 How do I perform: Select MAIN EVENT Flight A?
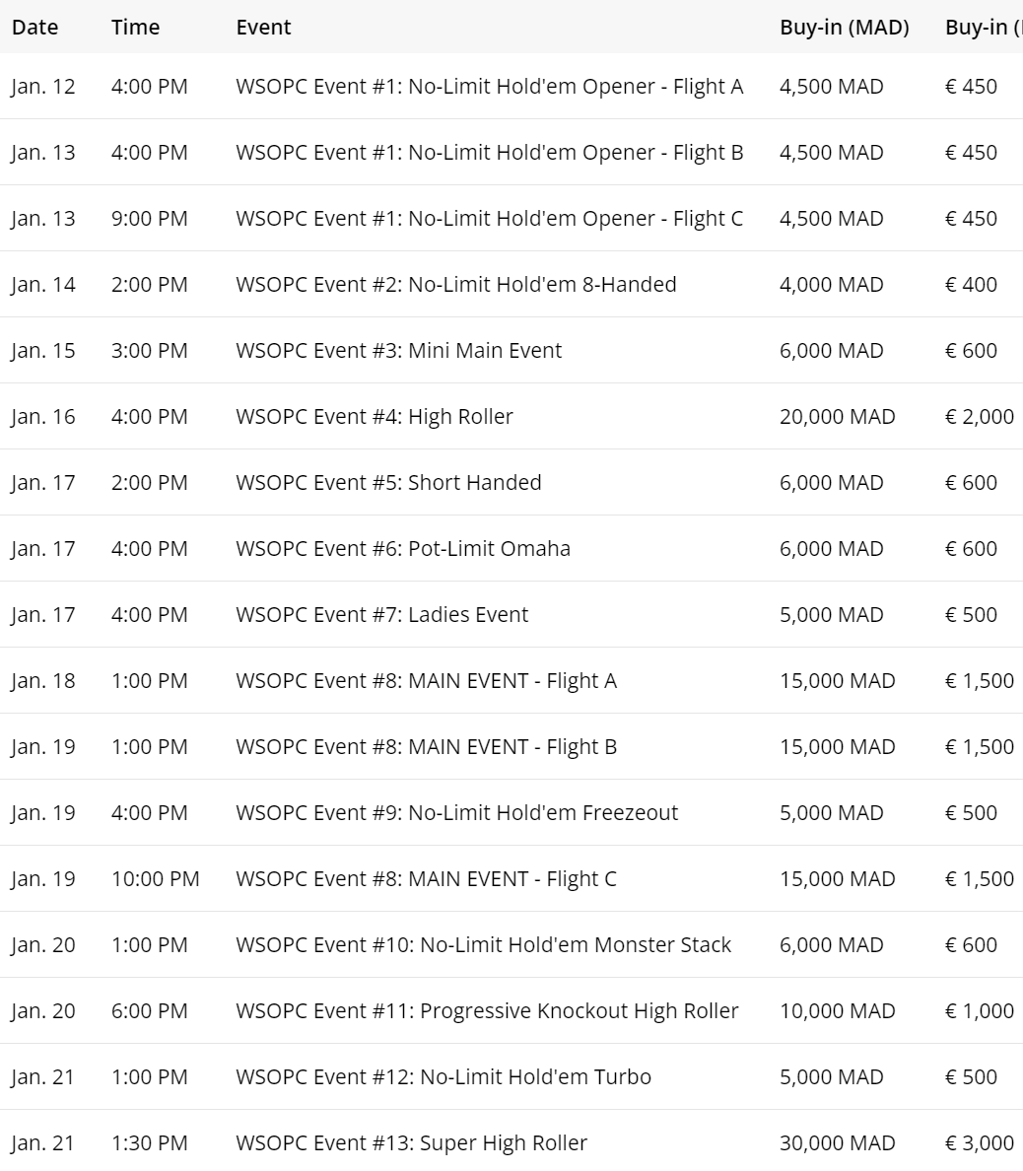(x=426, y=681)
